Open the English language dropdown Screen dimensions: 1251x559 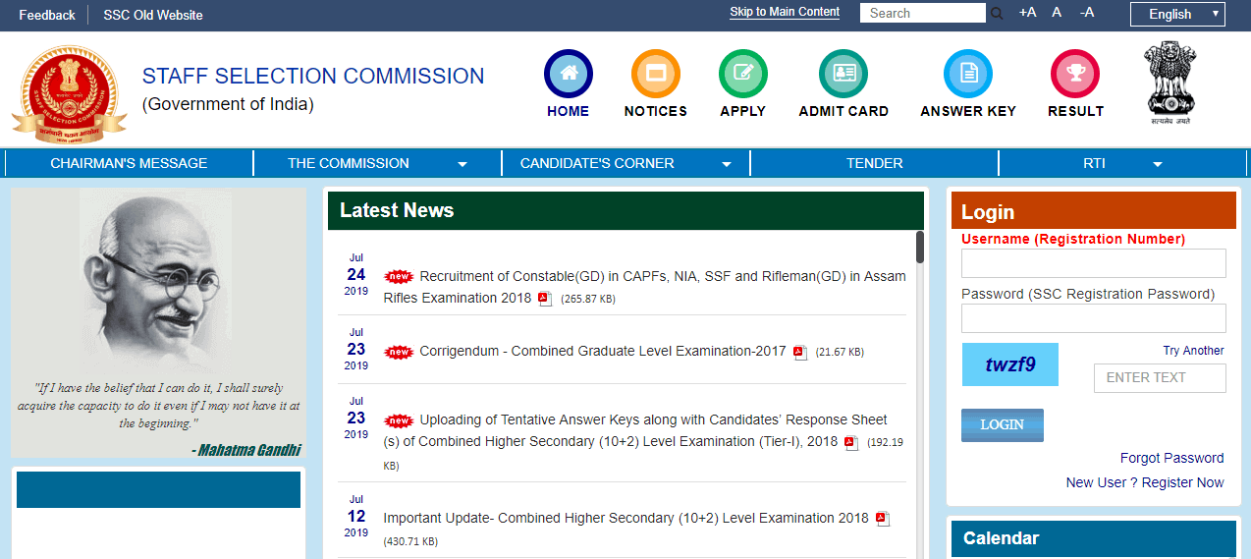tap(1177, 14)
